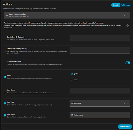Enable the Config Entry ID checkbox

click(5, 38)
